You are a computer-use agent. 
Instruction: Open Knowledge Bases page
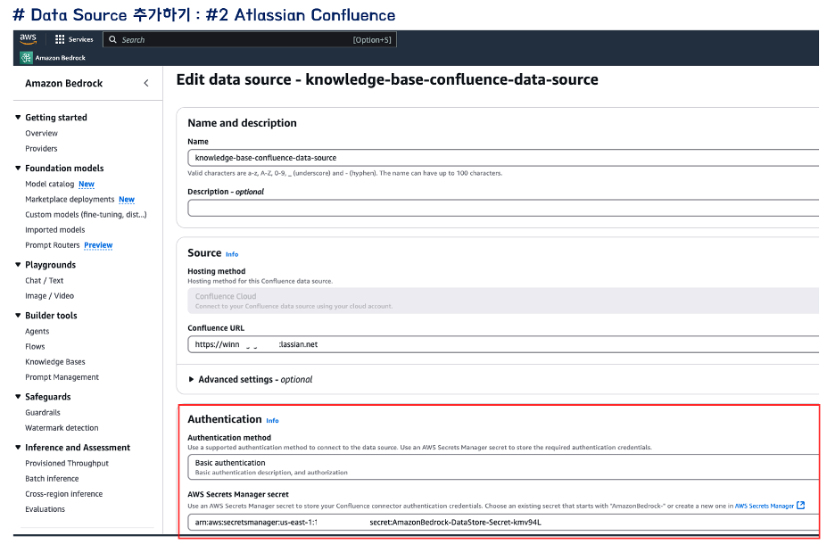pos(54,362)
